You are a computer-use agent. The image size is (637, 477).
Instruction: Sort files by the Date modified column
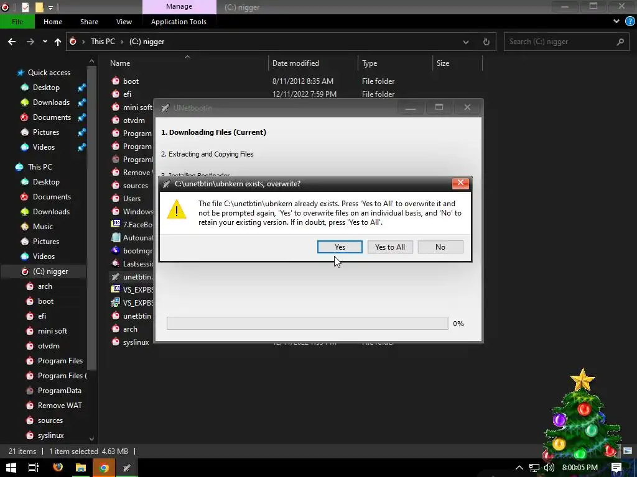[x=295, y=63]
